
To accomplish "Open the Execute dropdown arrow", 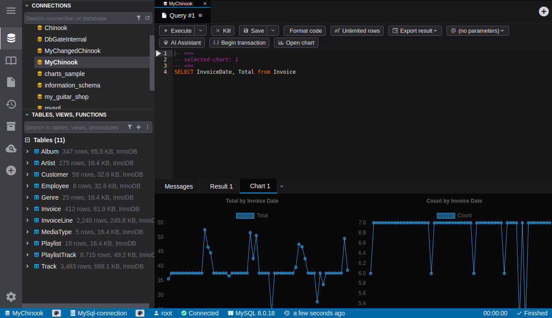I will point(200,30).
